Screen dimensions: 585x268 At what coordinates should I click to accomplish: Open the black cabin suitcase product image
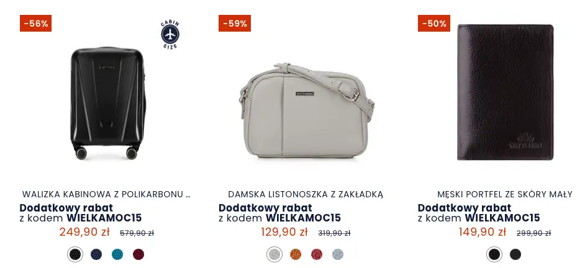click(108, 103)
